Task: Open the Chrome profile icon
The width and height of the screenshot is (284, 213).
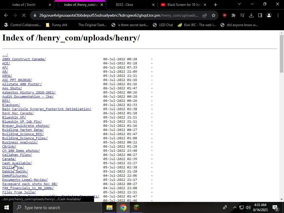Action: (269, 16)
